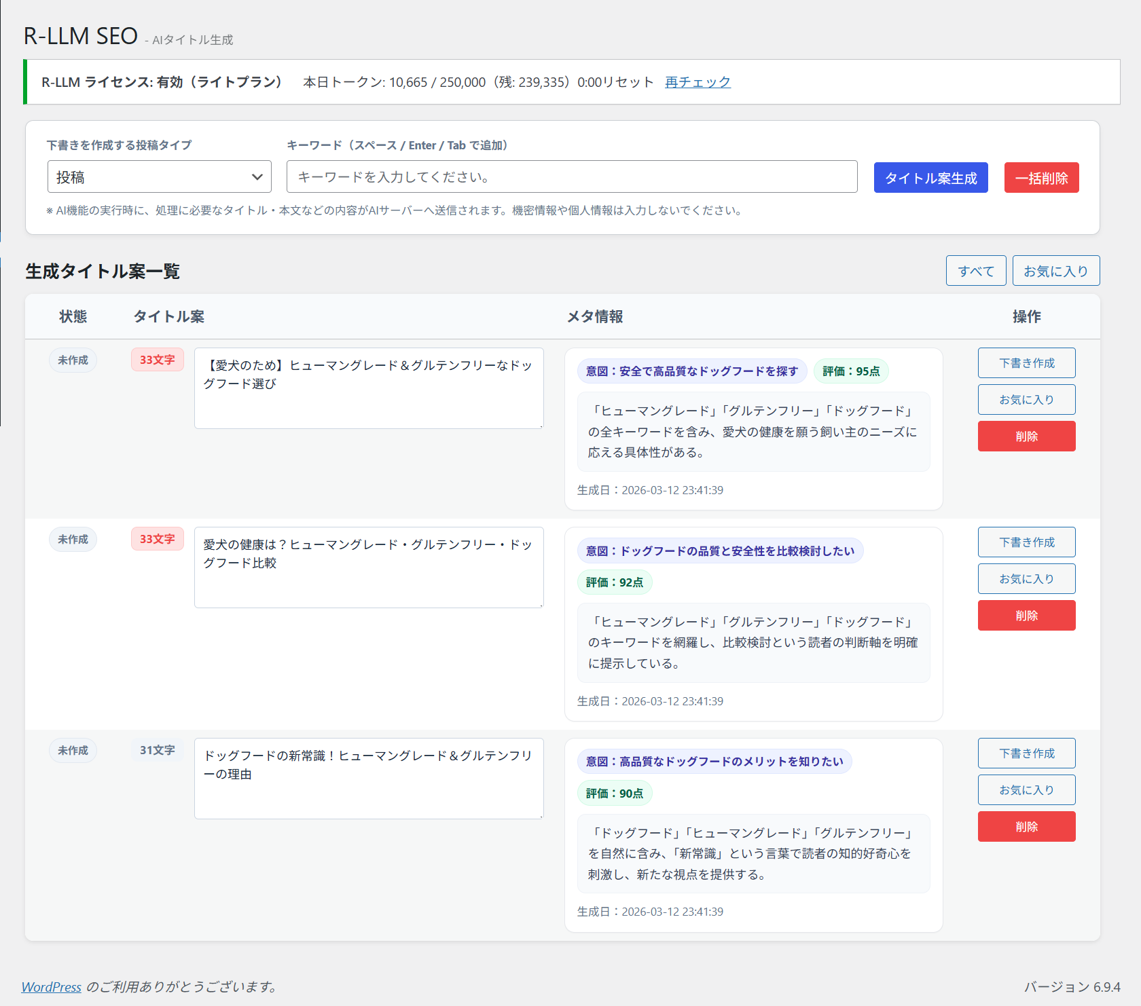Click the 評価：92点 score badge

coord(615,582)
